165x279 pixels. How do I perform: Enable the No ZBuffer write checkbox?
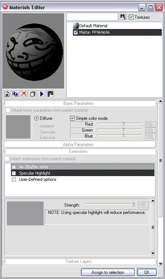click(14, 167)
